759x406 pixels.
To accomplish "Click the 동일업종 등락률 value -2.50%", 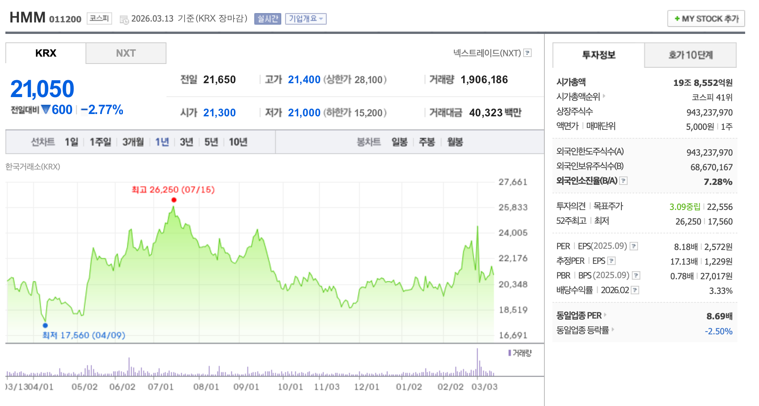I will (x=719, y=331).
